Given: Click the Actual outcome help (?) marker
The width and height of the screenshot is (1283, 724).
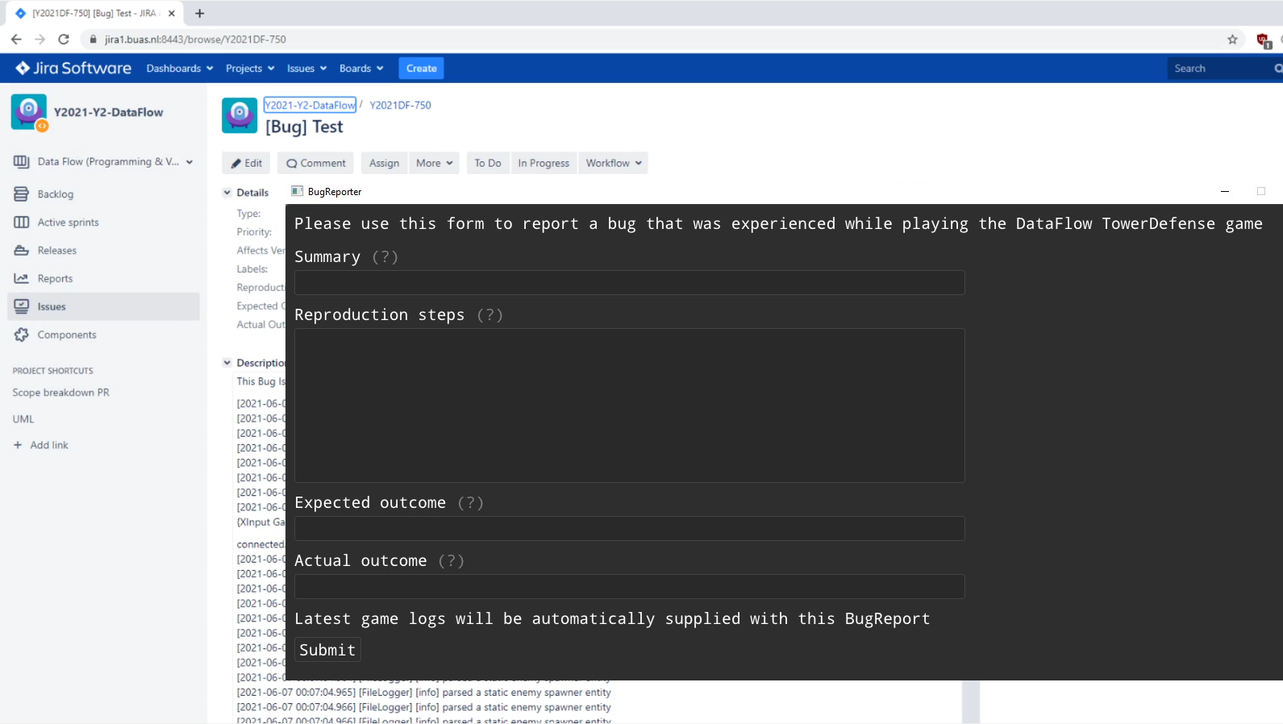Looking at the screenshot, I should click(x=451, y=560).
